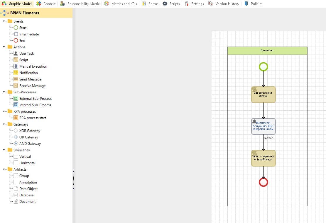326x223 pixels.
Task: Pick the External Sub-Process icon
Action: tap(16, 99)
